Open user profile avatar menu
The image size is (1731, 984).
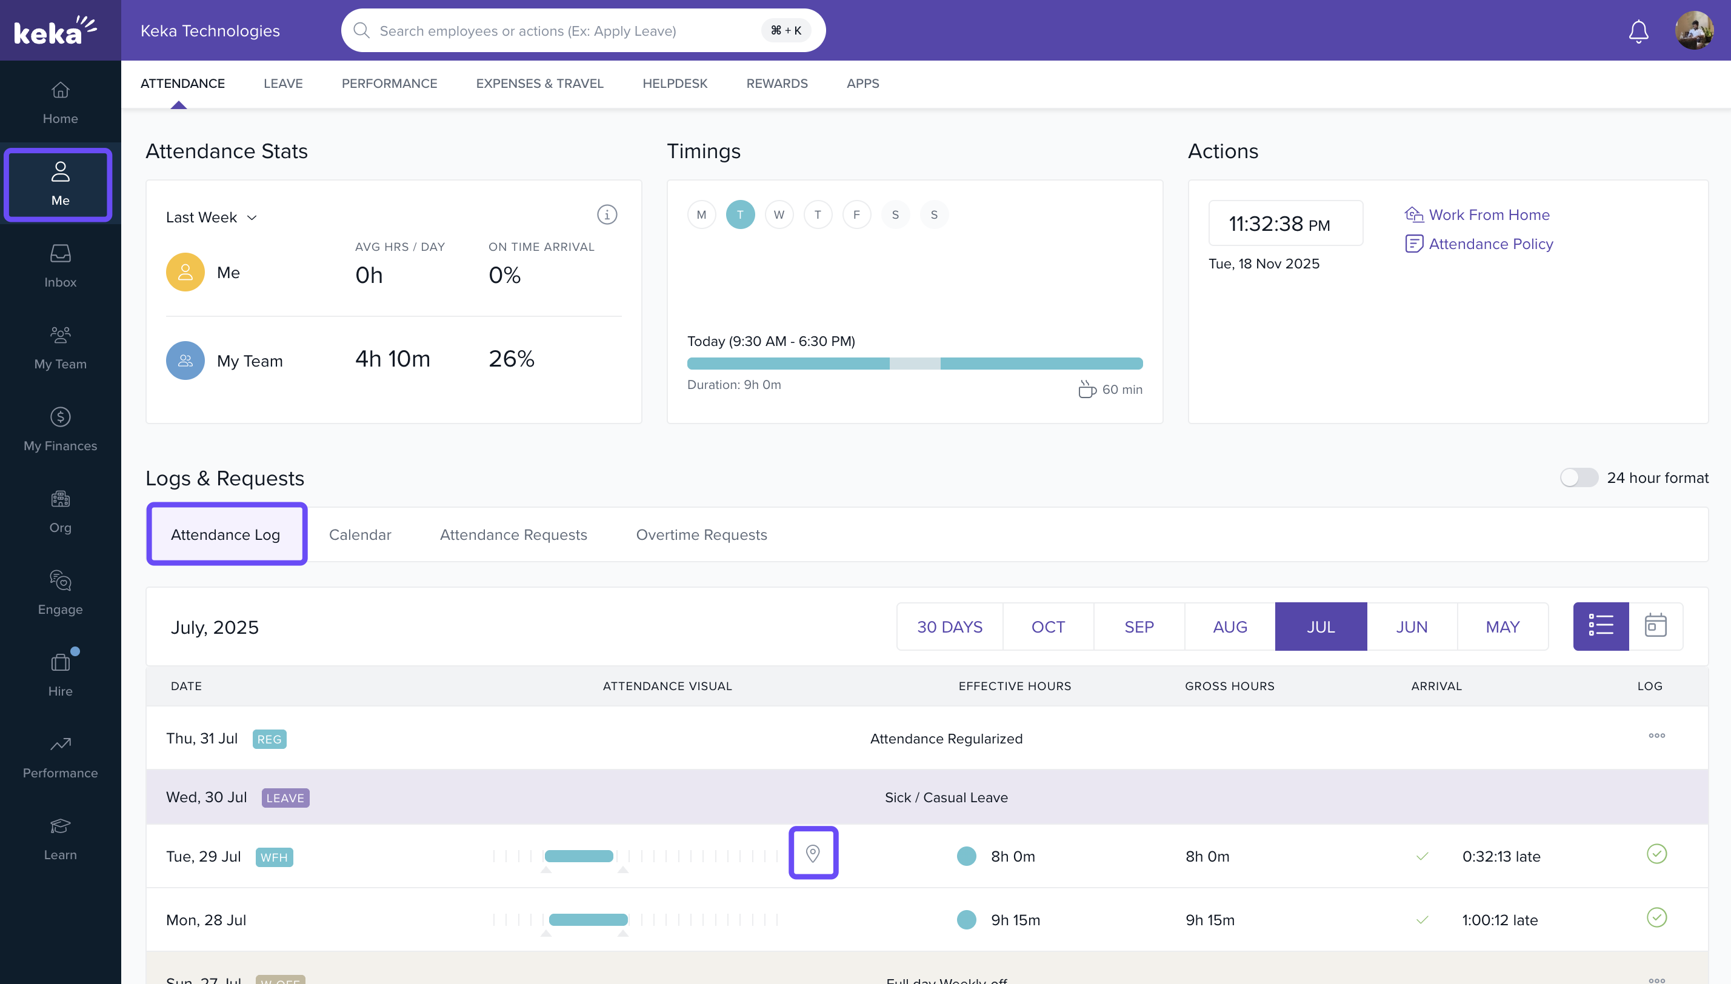pyautogui.click(x=1693, y=31)
